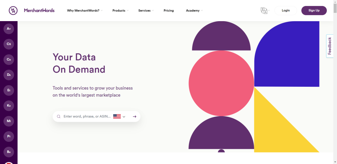Viewport: 337px width, 164px height.
Task: Open the A+ sidebar icon
Action: click(9, 29)
